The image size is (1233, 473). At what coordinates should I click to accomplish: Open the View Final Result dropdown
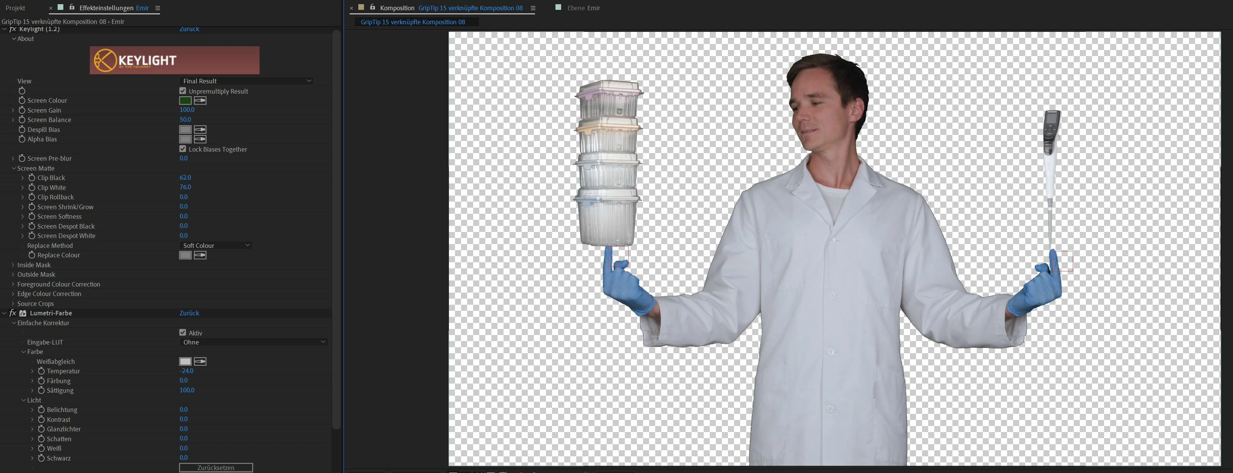tap(246, 81)
